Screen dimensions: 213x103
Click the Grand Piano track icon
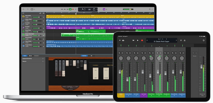coord(23,31)
